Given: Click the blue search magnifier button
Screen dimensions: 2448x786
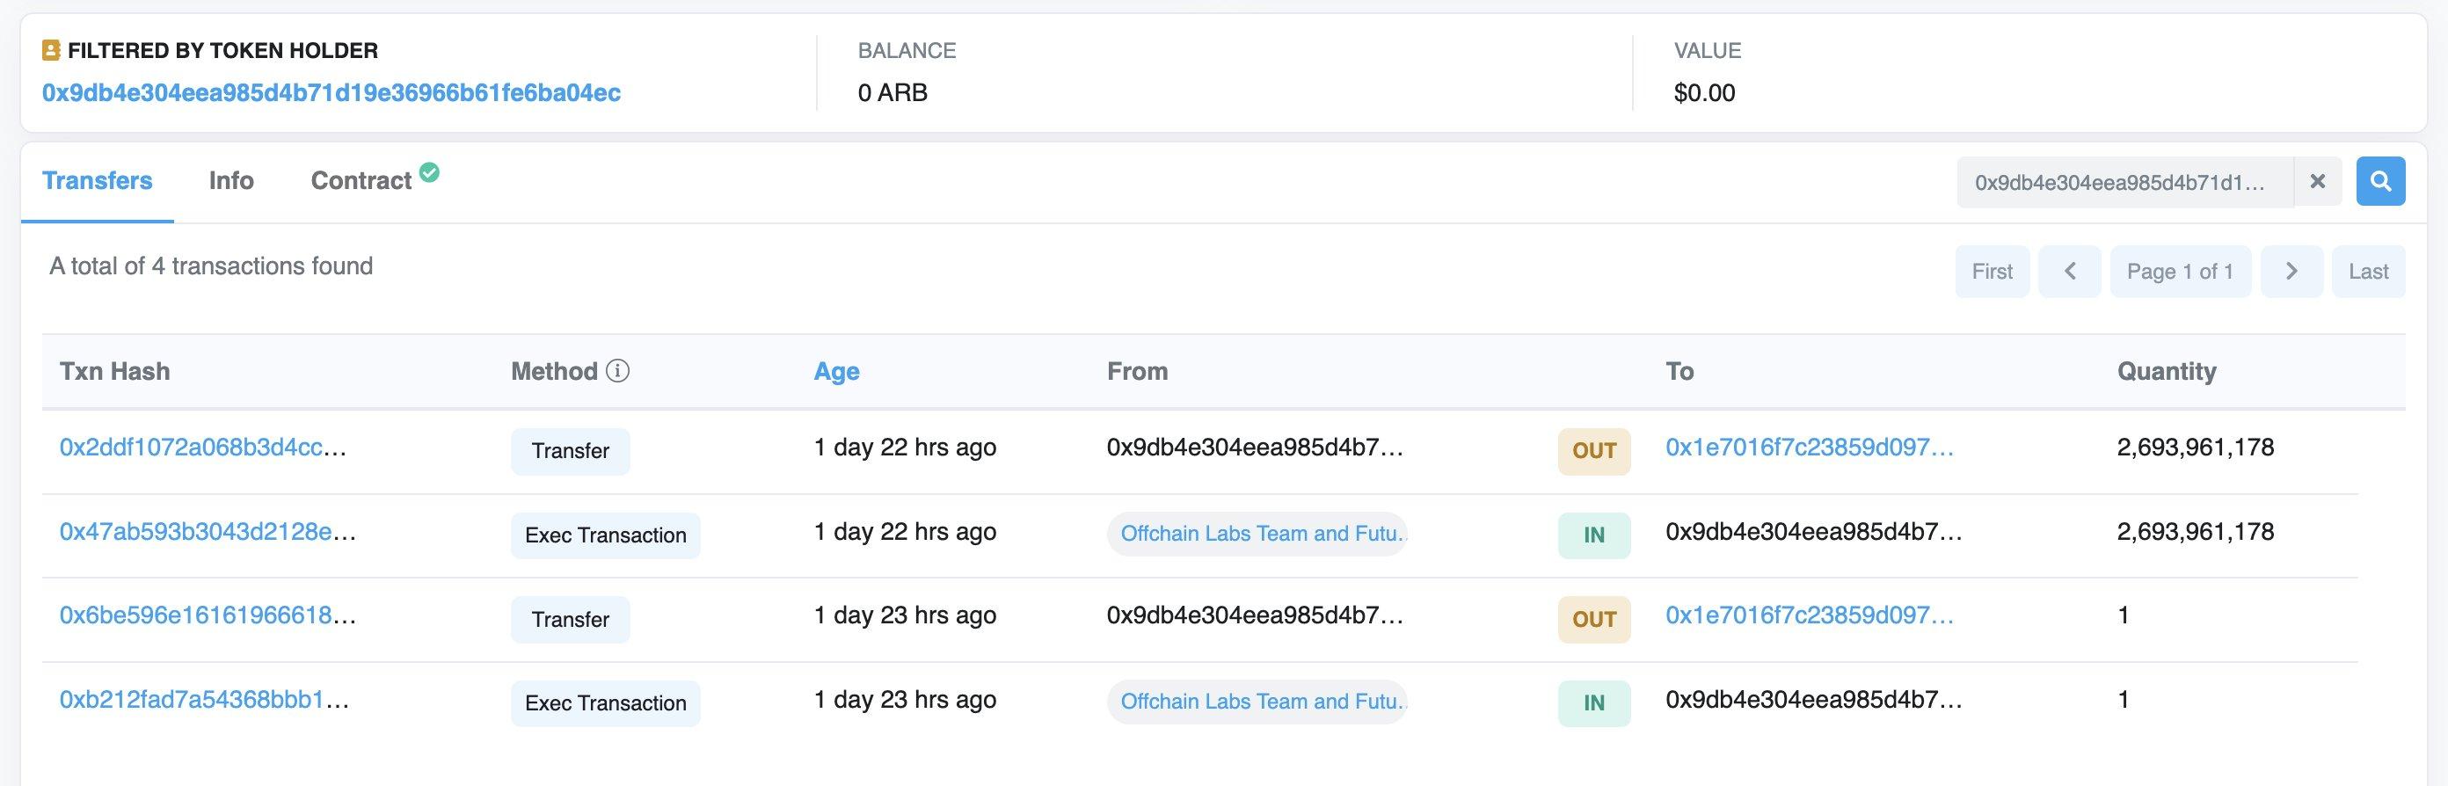Looking at the screenshot, I should [x=2379, y=181].
